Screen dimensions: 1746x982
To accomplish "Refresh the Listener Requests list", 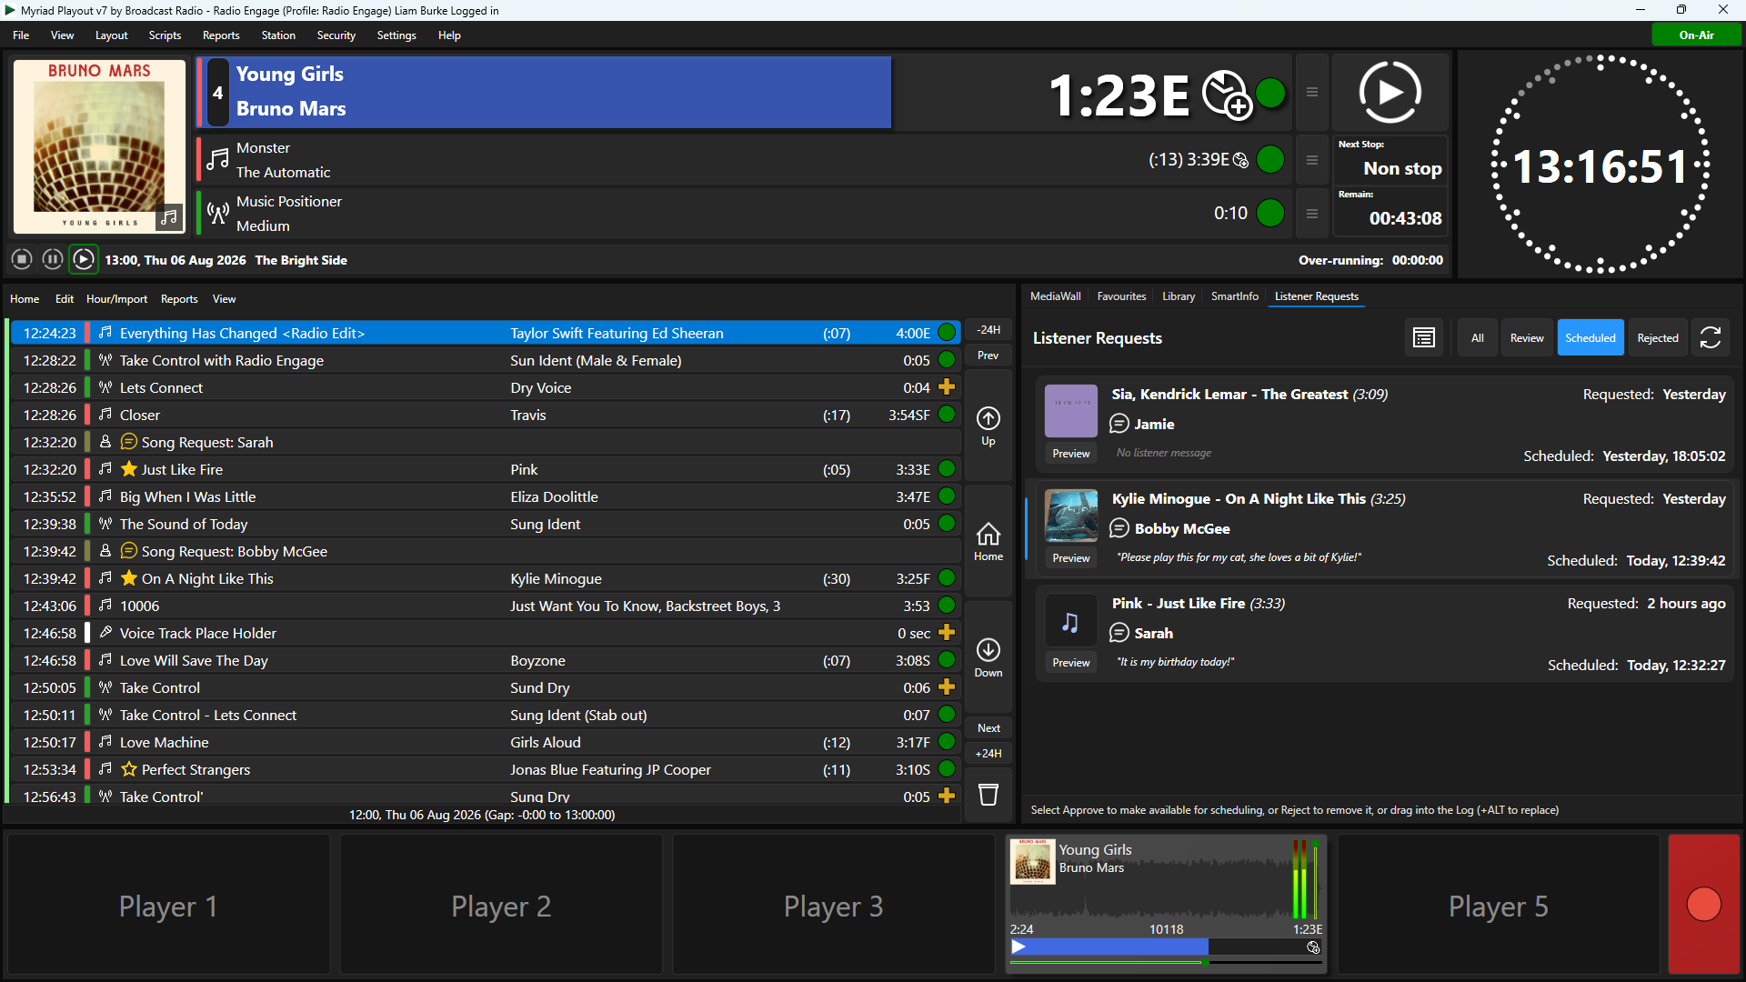I will click(x=1711, y=338).
